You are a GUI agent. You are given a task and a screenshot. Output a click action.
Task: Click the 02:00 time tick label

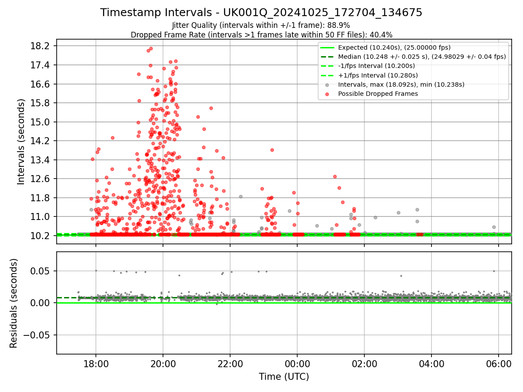[x=364, y=363]
